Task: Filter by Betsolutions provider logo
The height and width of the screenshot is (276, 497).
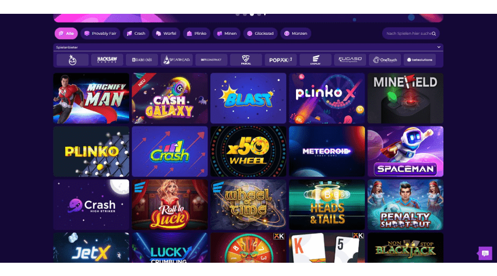Action: (x=420, y=60)
